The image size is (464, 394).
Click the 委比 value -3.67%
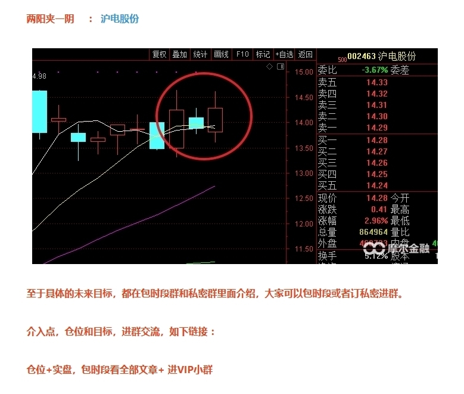click(x=375, y=70)
